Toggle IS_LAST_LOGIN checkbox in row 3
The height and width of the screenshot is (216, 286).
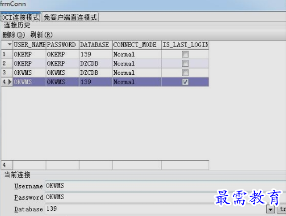pyautogui.click(x=185, y=73)
